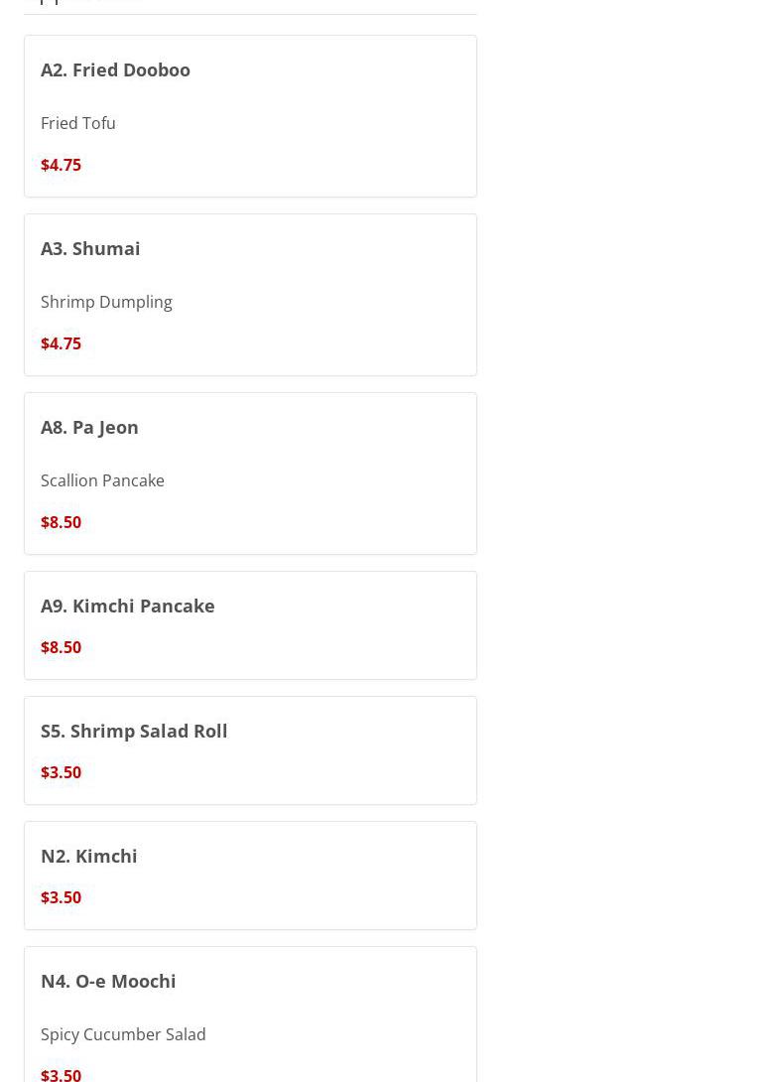Select the N2. Kimchi item title

pos(89,857)
